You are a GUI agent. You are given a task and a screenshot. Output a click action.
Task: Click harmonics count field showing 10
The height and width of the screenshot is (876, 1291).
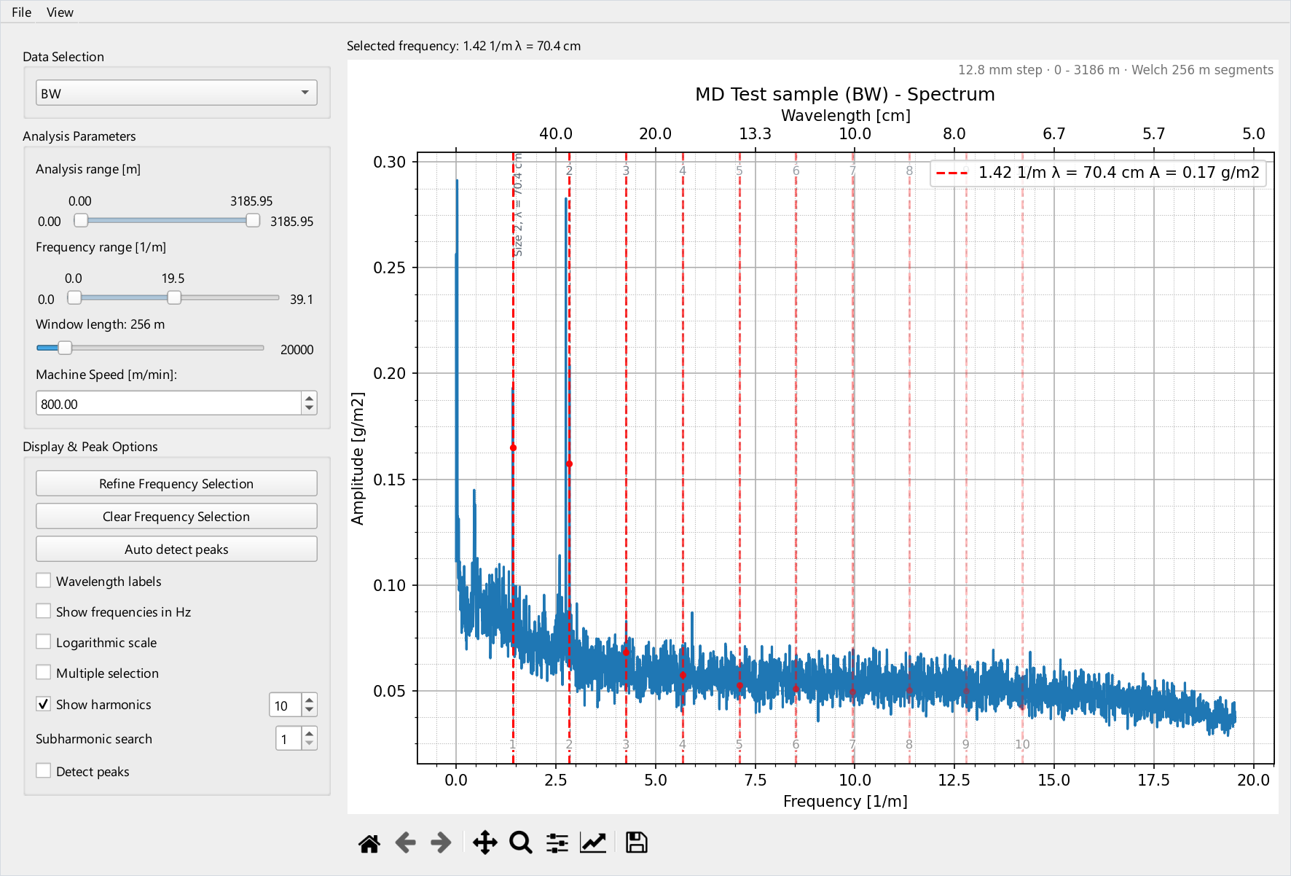(286, 705)
